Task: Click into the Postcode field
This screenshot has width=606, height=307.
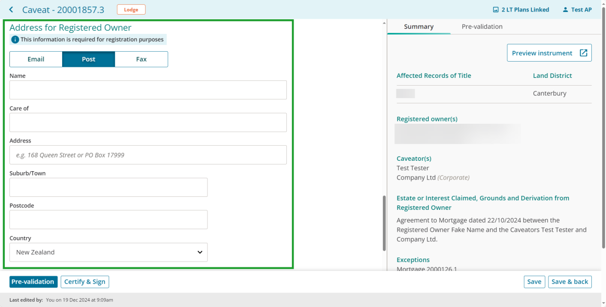Action: point(109,220)
